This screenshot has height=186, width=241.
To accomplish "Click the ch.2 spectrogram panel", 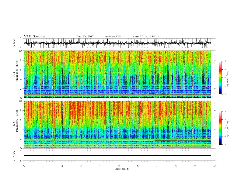I will pos(117,125).
